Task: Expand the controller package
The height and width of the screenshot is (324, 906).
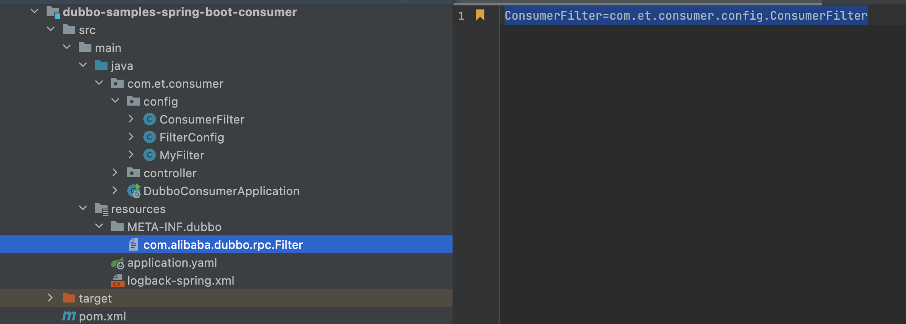Action: [x=115, y=173]
